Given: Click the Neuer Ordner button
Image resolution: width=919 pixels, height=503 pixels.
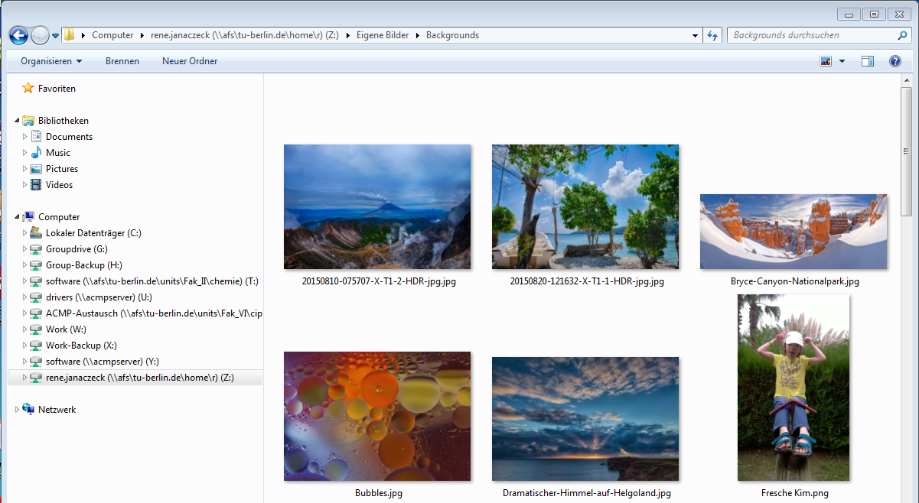Looking at the screenshot, I should pos(190,61).
